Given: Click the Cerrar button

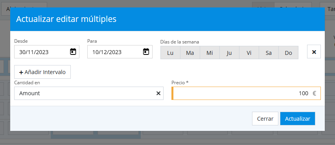Looking at the screenshot, I should (265, 119).
